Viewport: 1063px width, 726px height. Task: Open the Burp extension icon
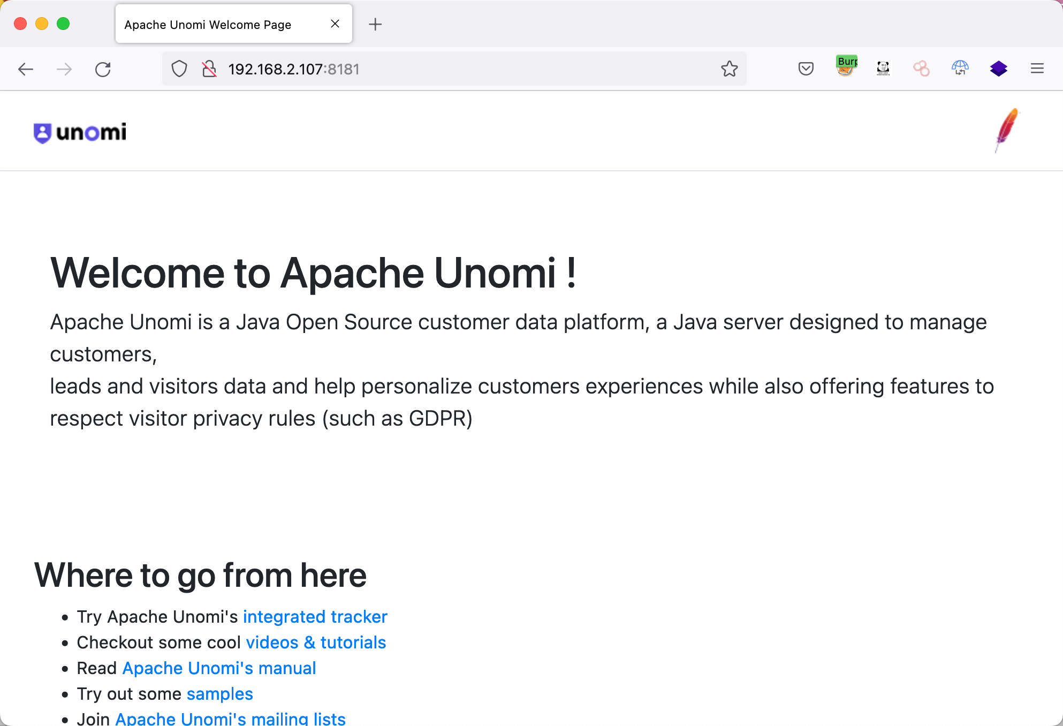coord(846,67)
